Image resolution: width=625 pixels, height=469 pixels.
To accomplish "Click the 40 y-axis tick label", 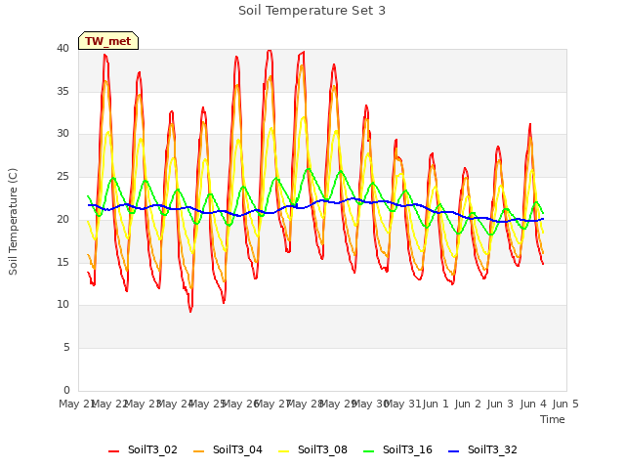I will 62,48.
